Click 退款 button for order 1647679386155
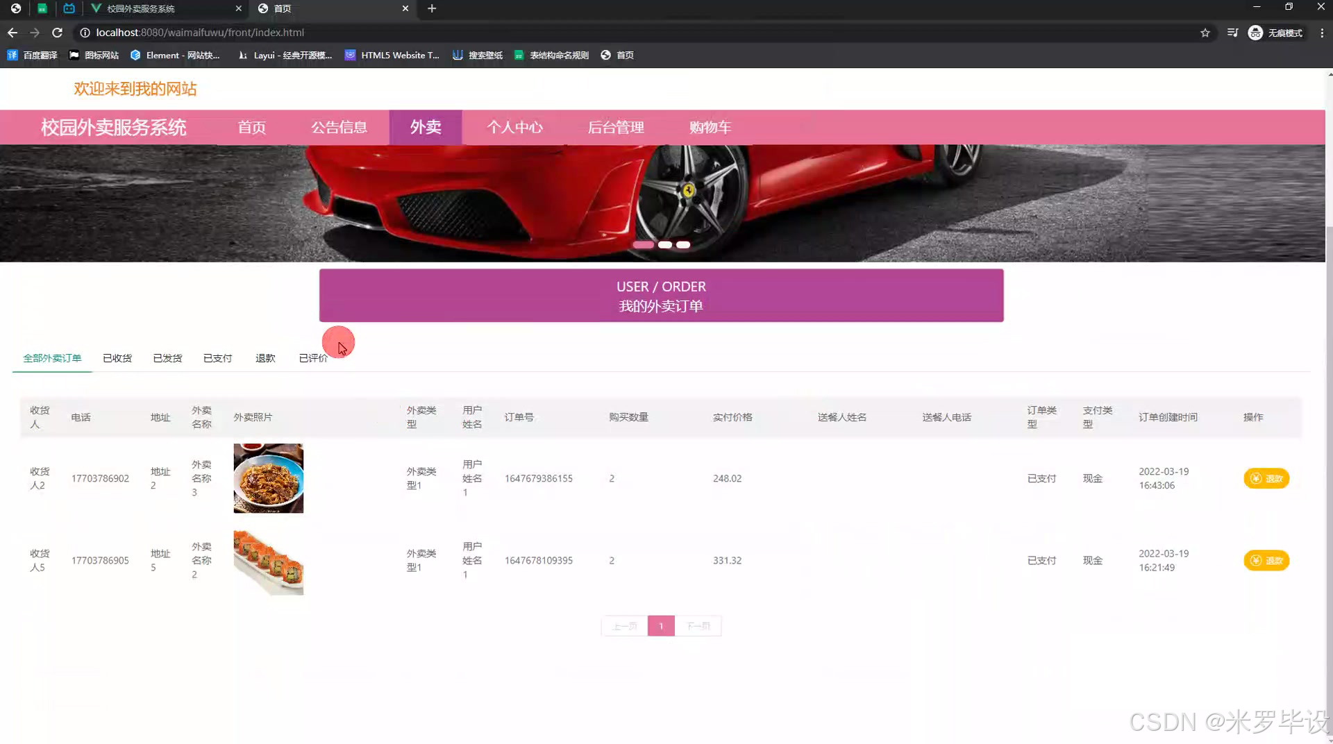The image size is (1333, 744). pos(1266,478)
